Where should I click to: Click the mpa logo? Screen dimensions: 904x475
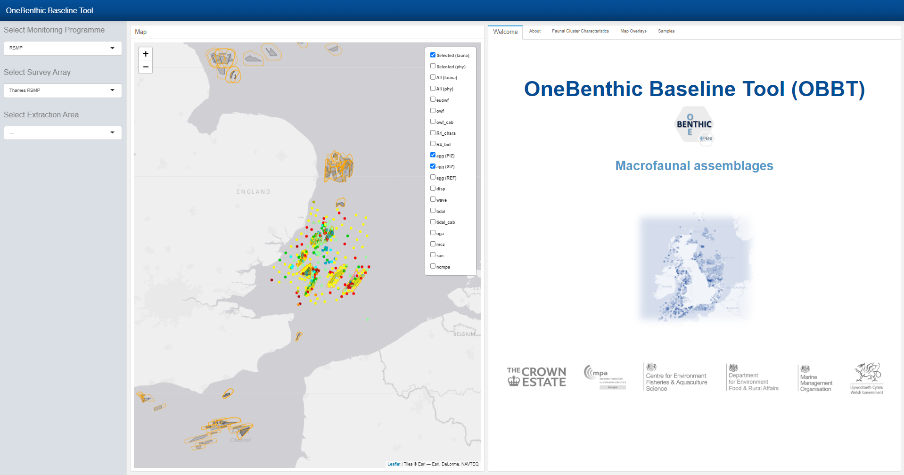tap(605, 377)
